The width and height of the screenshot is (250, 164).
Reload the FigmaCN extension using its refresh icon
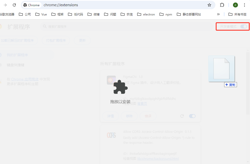pyautogui.click(x=182, y=116)
